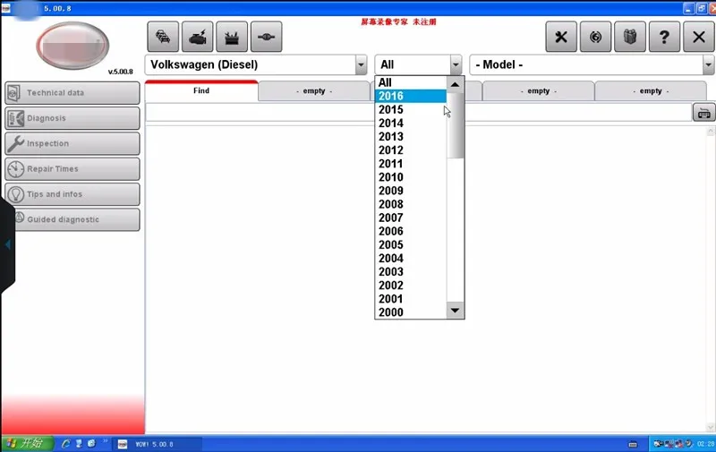This screenshot has height=452, width=716.
Task: Click the engine search toolbar icon
Action: pyautogui.click(x=197, y=37)
